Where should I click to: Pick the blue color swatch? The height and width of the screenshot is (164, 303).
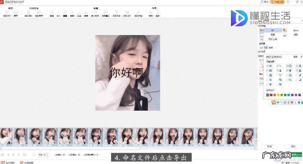pos(268,95)
